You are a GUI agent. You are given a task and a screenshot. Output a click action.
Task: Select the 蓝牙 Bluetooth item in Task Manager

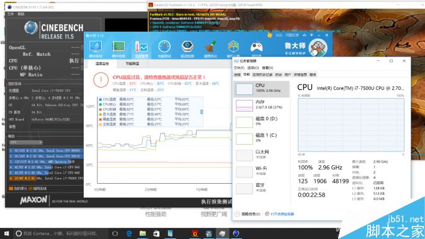pyautogui.click(x=261, y=189)
